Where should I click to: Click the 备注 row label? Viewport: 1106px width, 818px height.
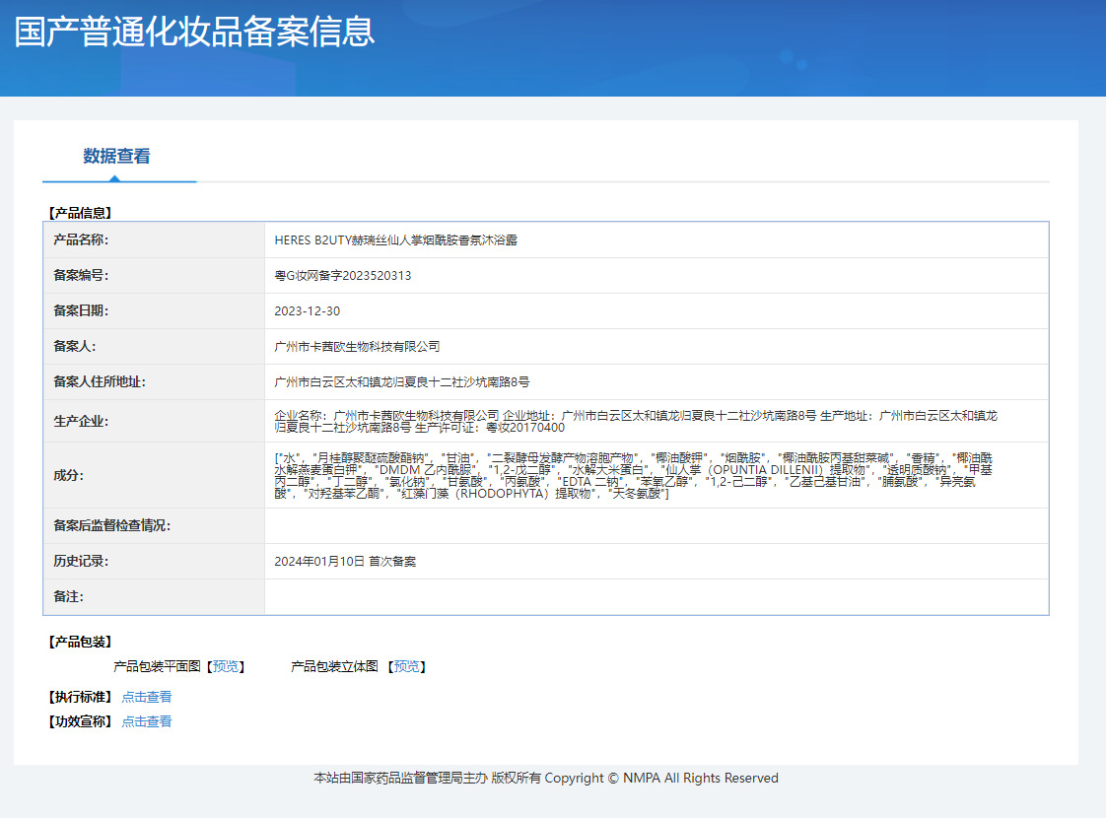pyautogui.click(x=68, y=596)
